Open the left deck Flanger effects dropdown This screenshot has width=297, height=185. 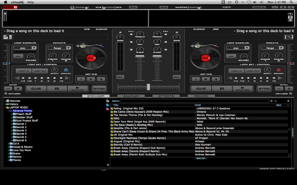[59, 48]
